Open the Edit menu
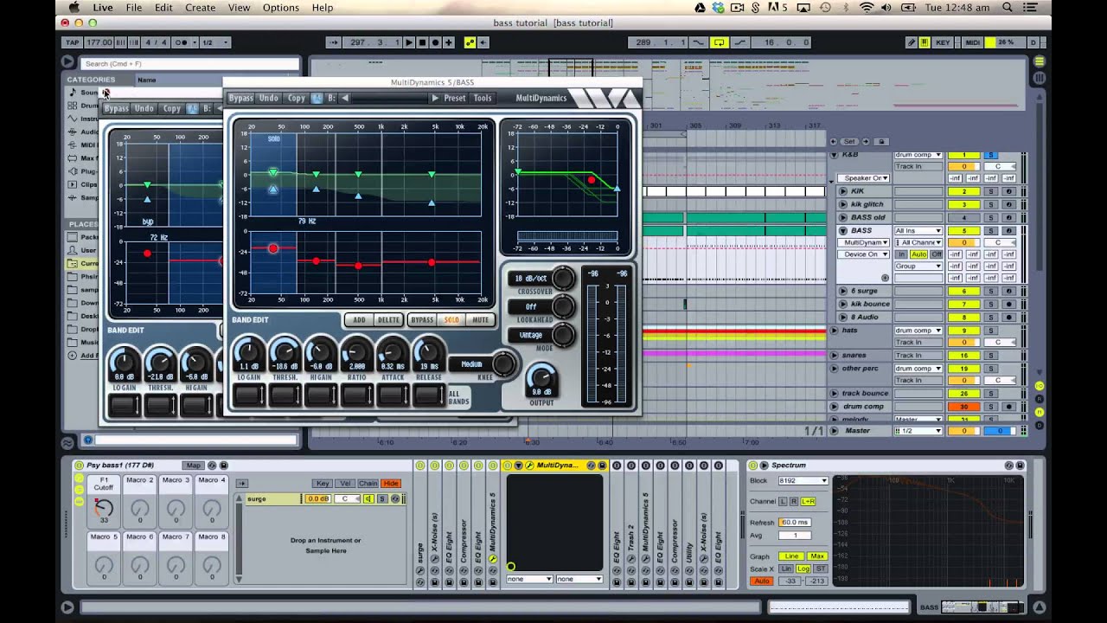The height and width of the screenshot is (623, 1107). pyautogui.click(x=163, y=8)
